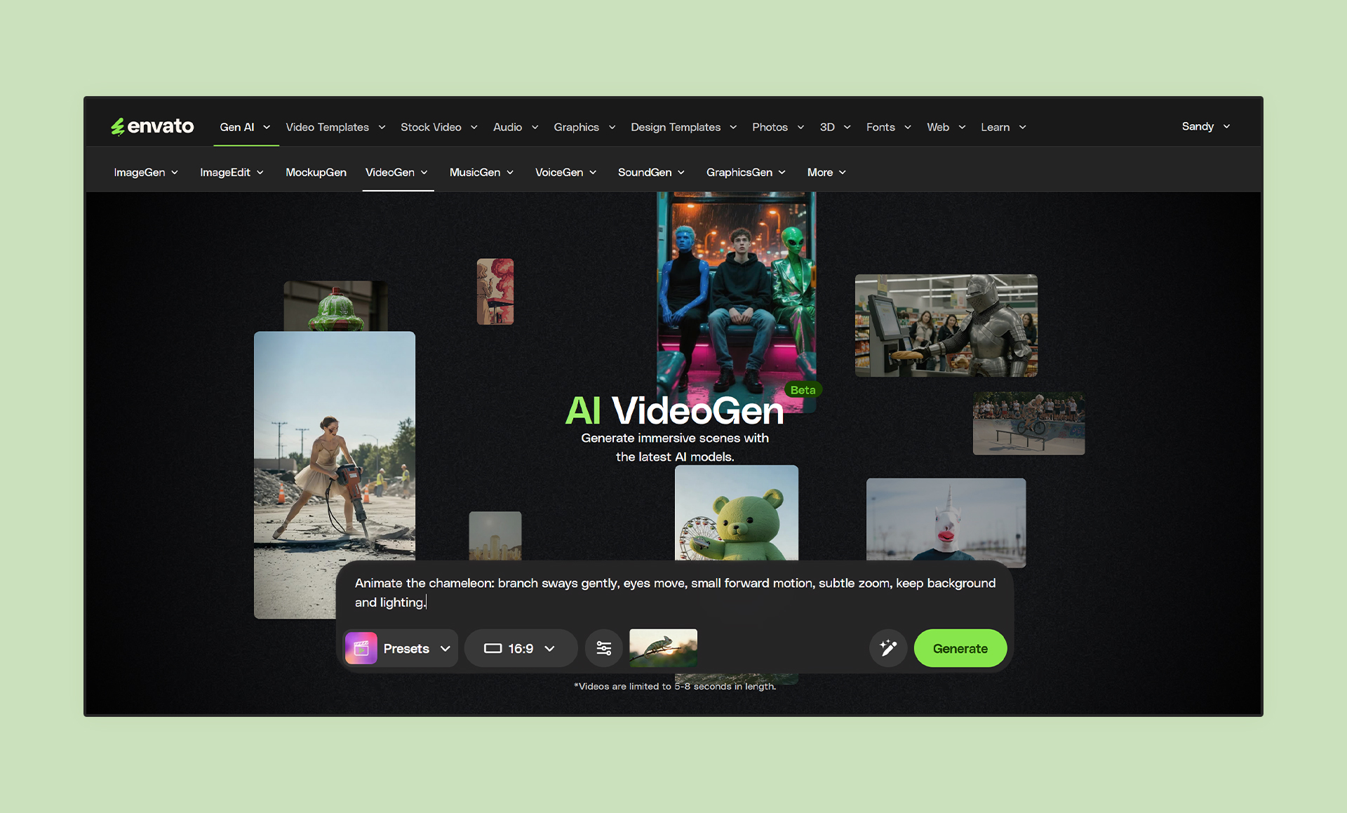
Task: Click the Presets clapperboard icon
Action: (361, 648)
